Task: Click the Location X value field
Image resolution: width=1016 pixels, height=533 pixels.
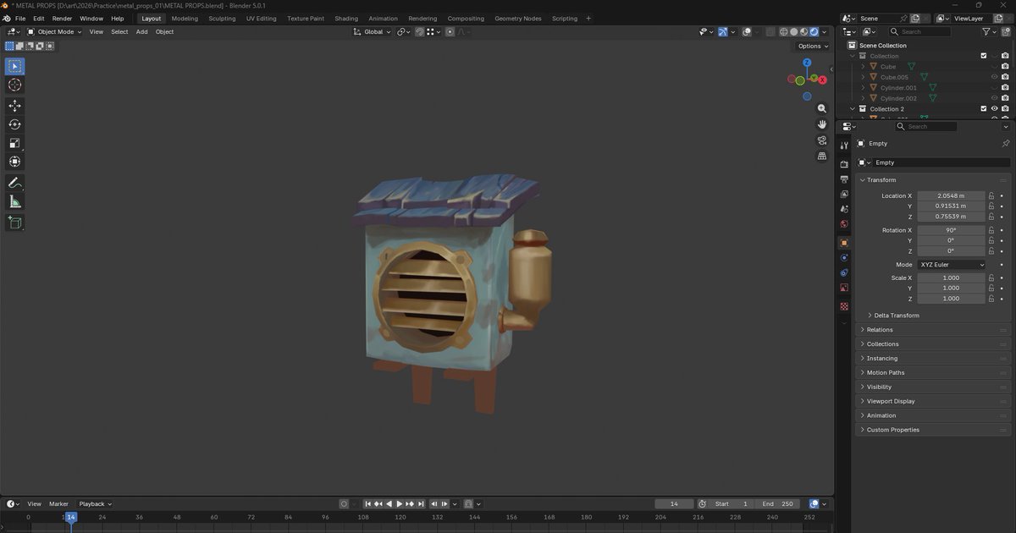Action: (950, 195)
